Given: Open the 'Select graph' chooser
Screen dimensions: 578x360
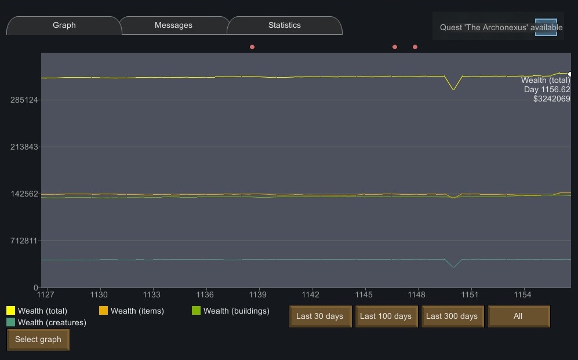Looking at the screenshot, I should point(38,339).
